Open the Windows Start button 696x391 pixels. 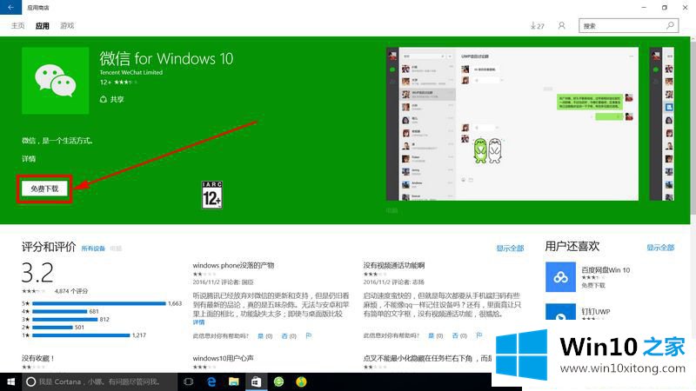tap(10, 381)
